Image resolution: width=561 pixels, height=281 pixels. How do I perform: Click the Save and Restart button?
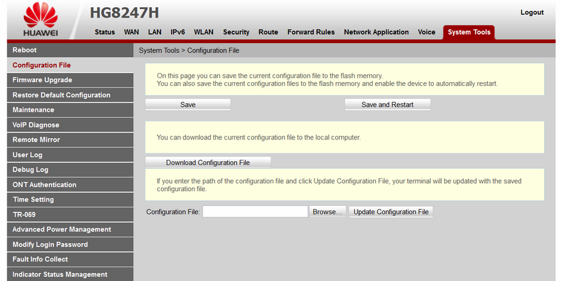click(x=387, y=104)
